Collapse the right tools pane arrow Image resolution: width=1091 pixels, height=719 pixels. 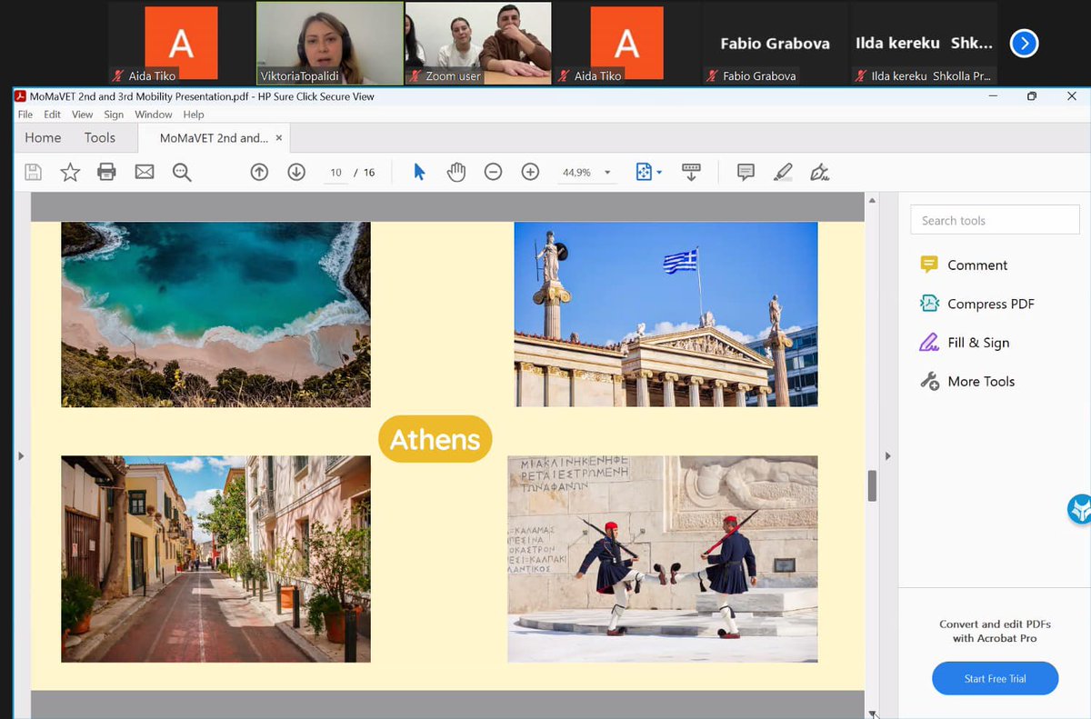coord(888,455)
